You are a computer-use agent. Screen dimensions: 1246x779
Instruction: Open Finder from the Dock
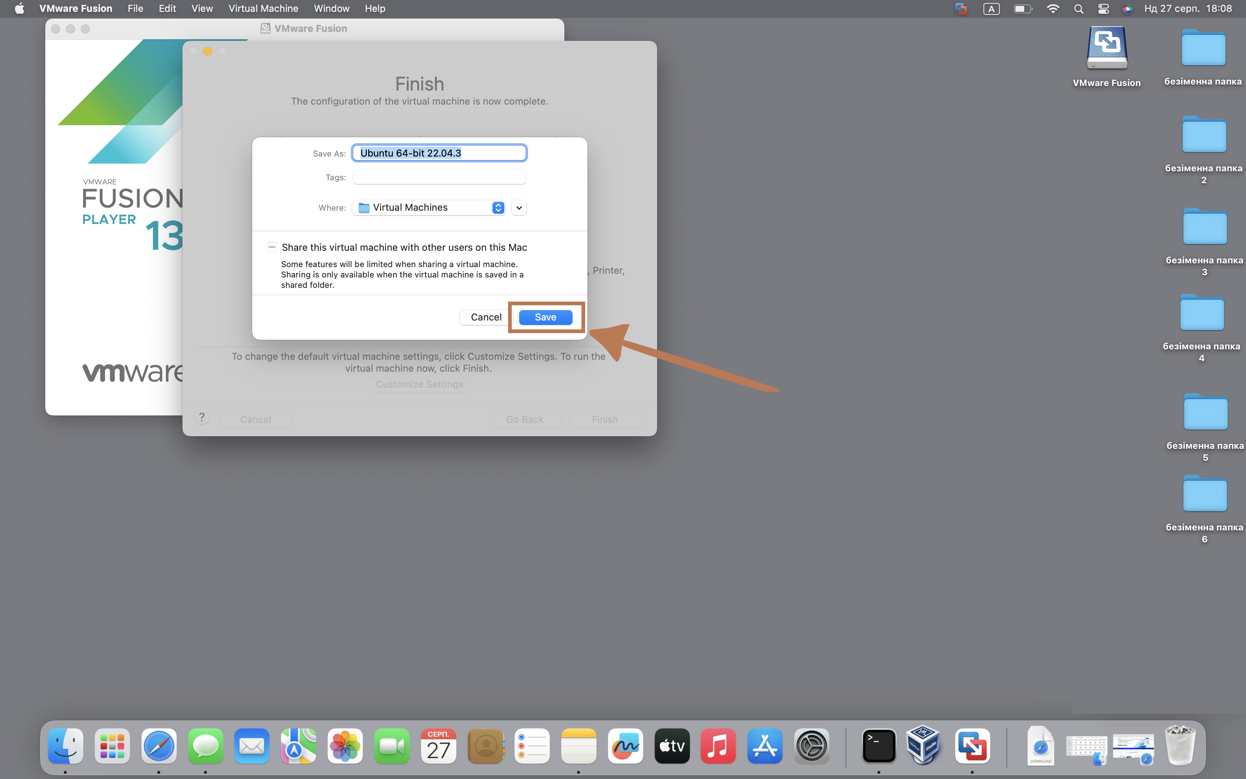[x=65, y=746]
